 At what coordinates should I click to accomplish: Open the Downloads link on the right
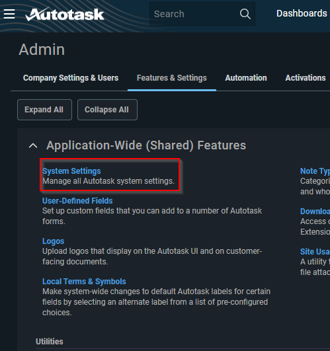[315, 212]
